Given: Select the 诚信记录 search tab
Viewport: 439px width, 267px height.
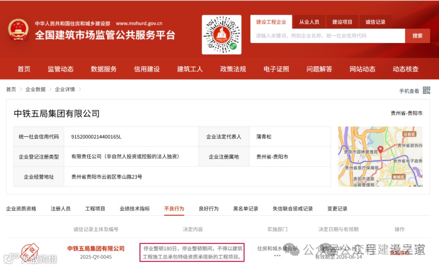Looking at the screenshot, I should (375, 22).
